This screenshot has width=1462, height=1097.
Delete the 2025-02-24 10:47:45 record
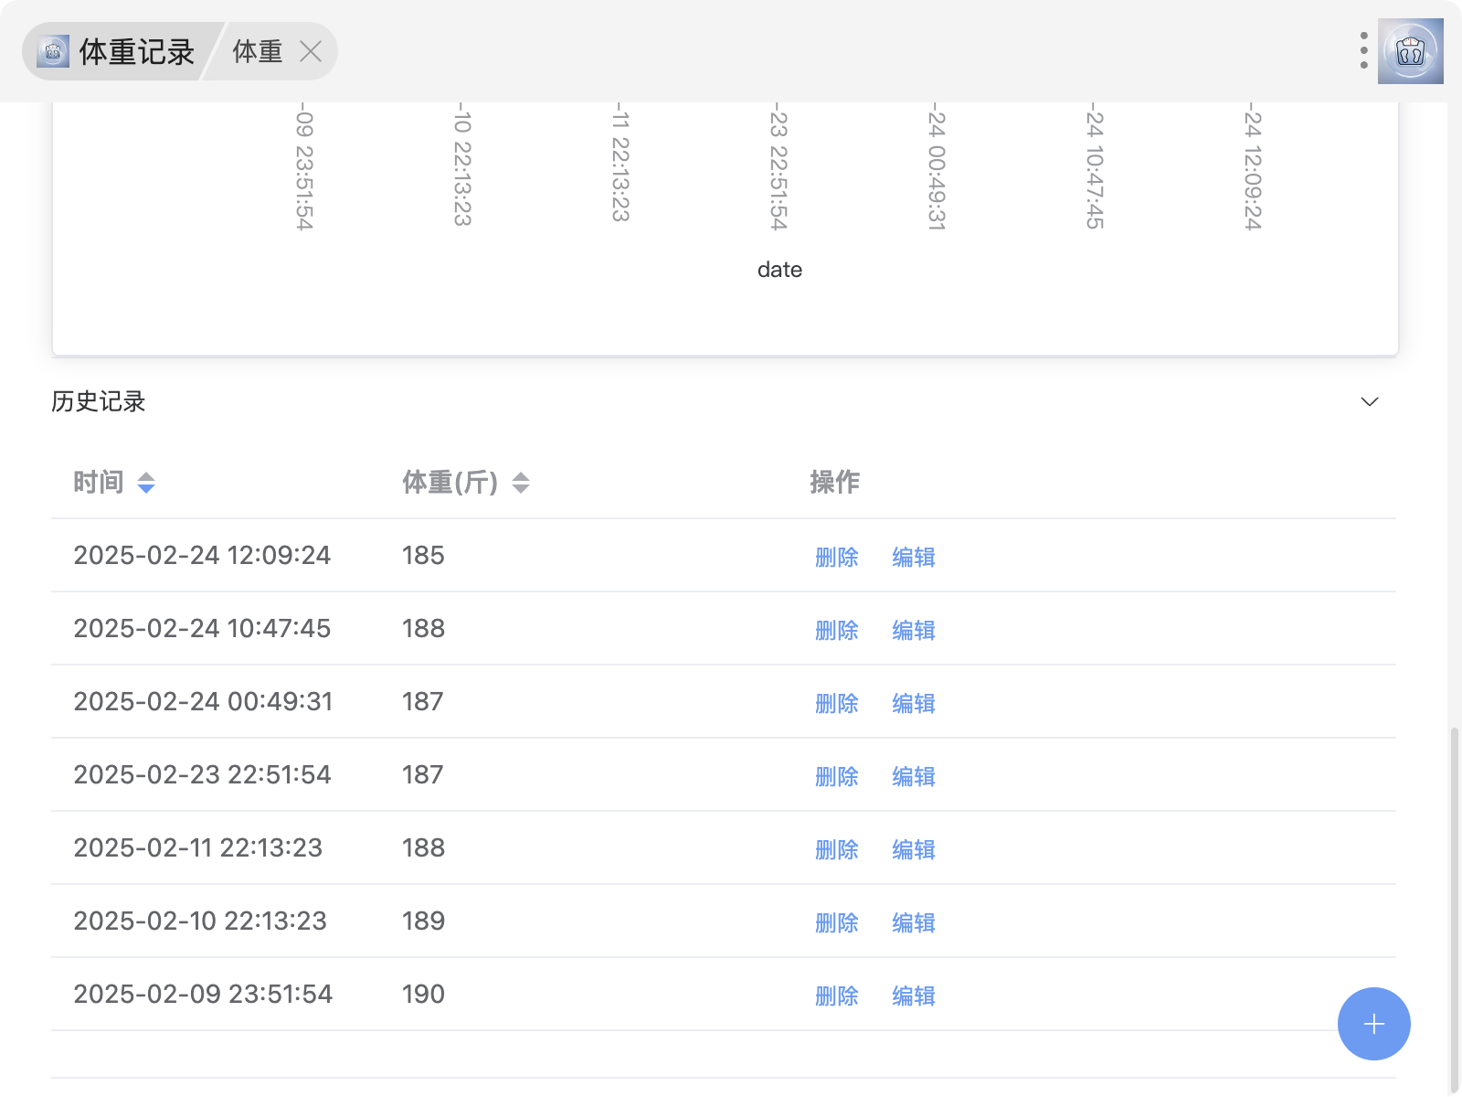pyautogui.click(x=837, y=630)
